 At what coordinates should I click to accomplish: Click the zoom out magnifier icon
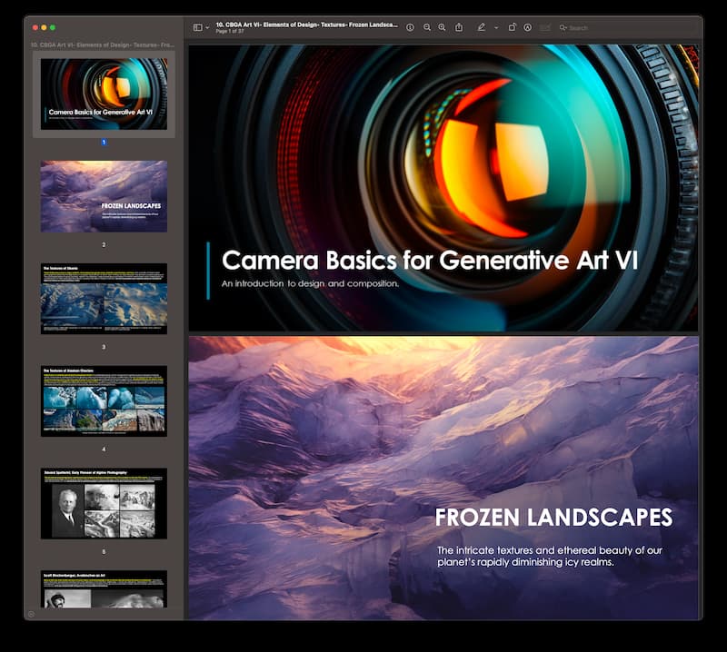click(426, 27)
